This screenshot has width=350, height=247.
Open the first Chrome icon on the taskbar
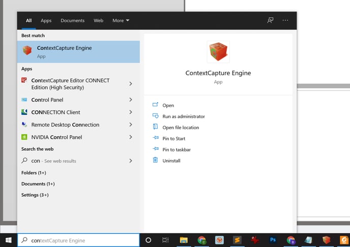click(x=201, y=240)
